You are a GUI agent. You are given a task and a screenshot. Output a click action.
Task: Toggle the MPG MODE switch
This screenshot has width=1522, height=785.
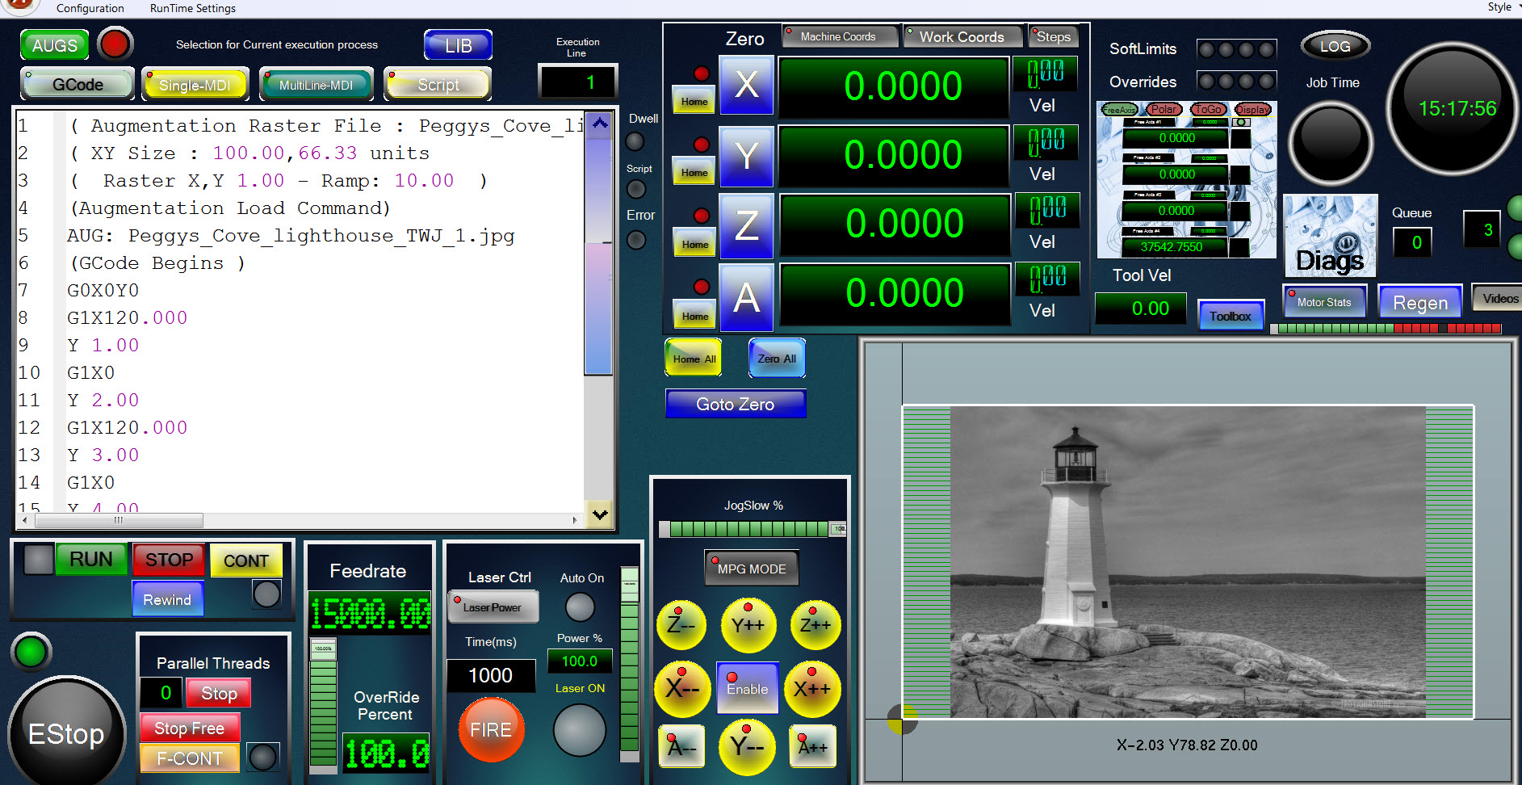click(751, 569)
